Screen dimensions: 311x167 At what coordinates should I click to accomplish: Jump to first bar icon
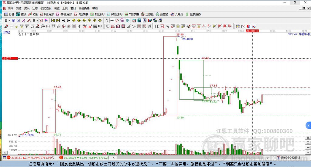coord(53,20)
